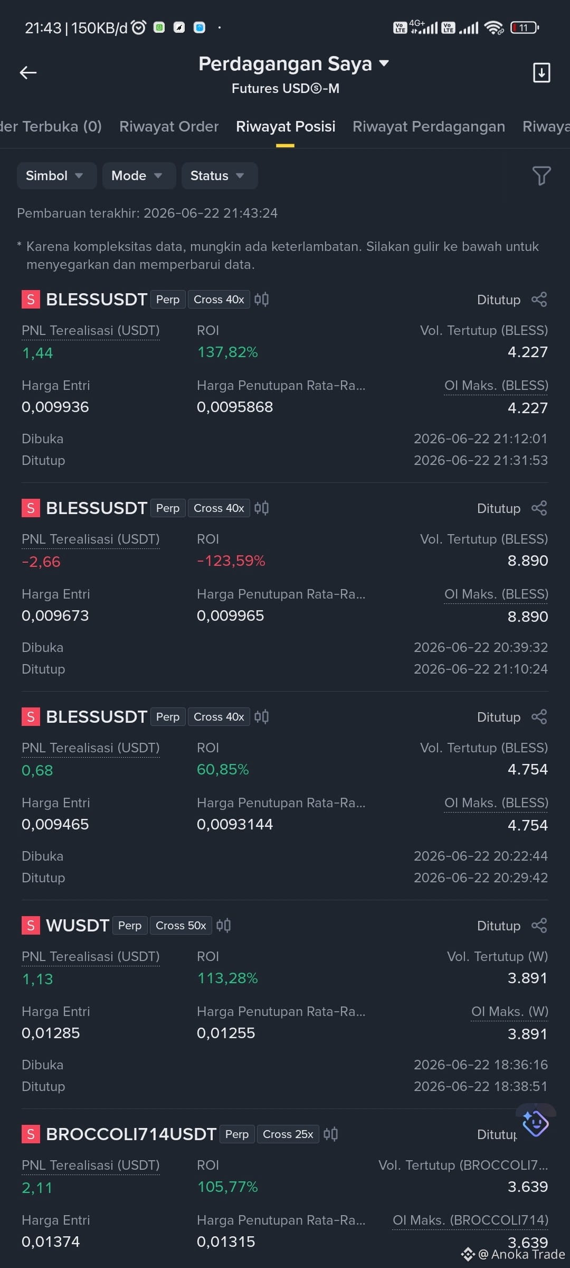The height and width of the screenshot is (1268, 570).
Task: Open candlestick chart icon for WUSDT
Action: (x=223, y=925)
